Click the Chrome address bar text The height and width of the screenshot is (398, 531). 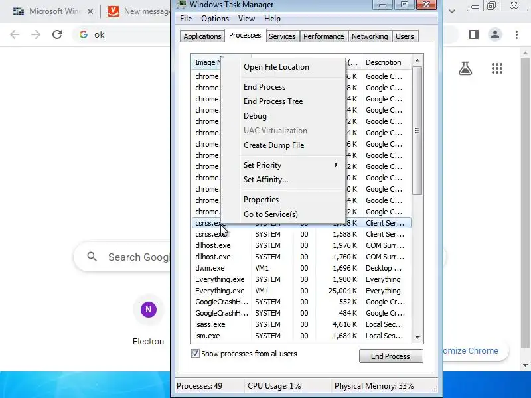click(100, 35)
